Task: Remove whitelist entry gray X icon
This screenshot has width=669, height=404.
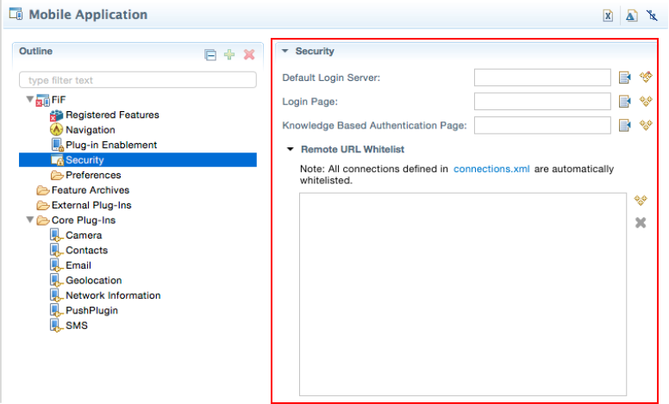Action: [641, 222]
